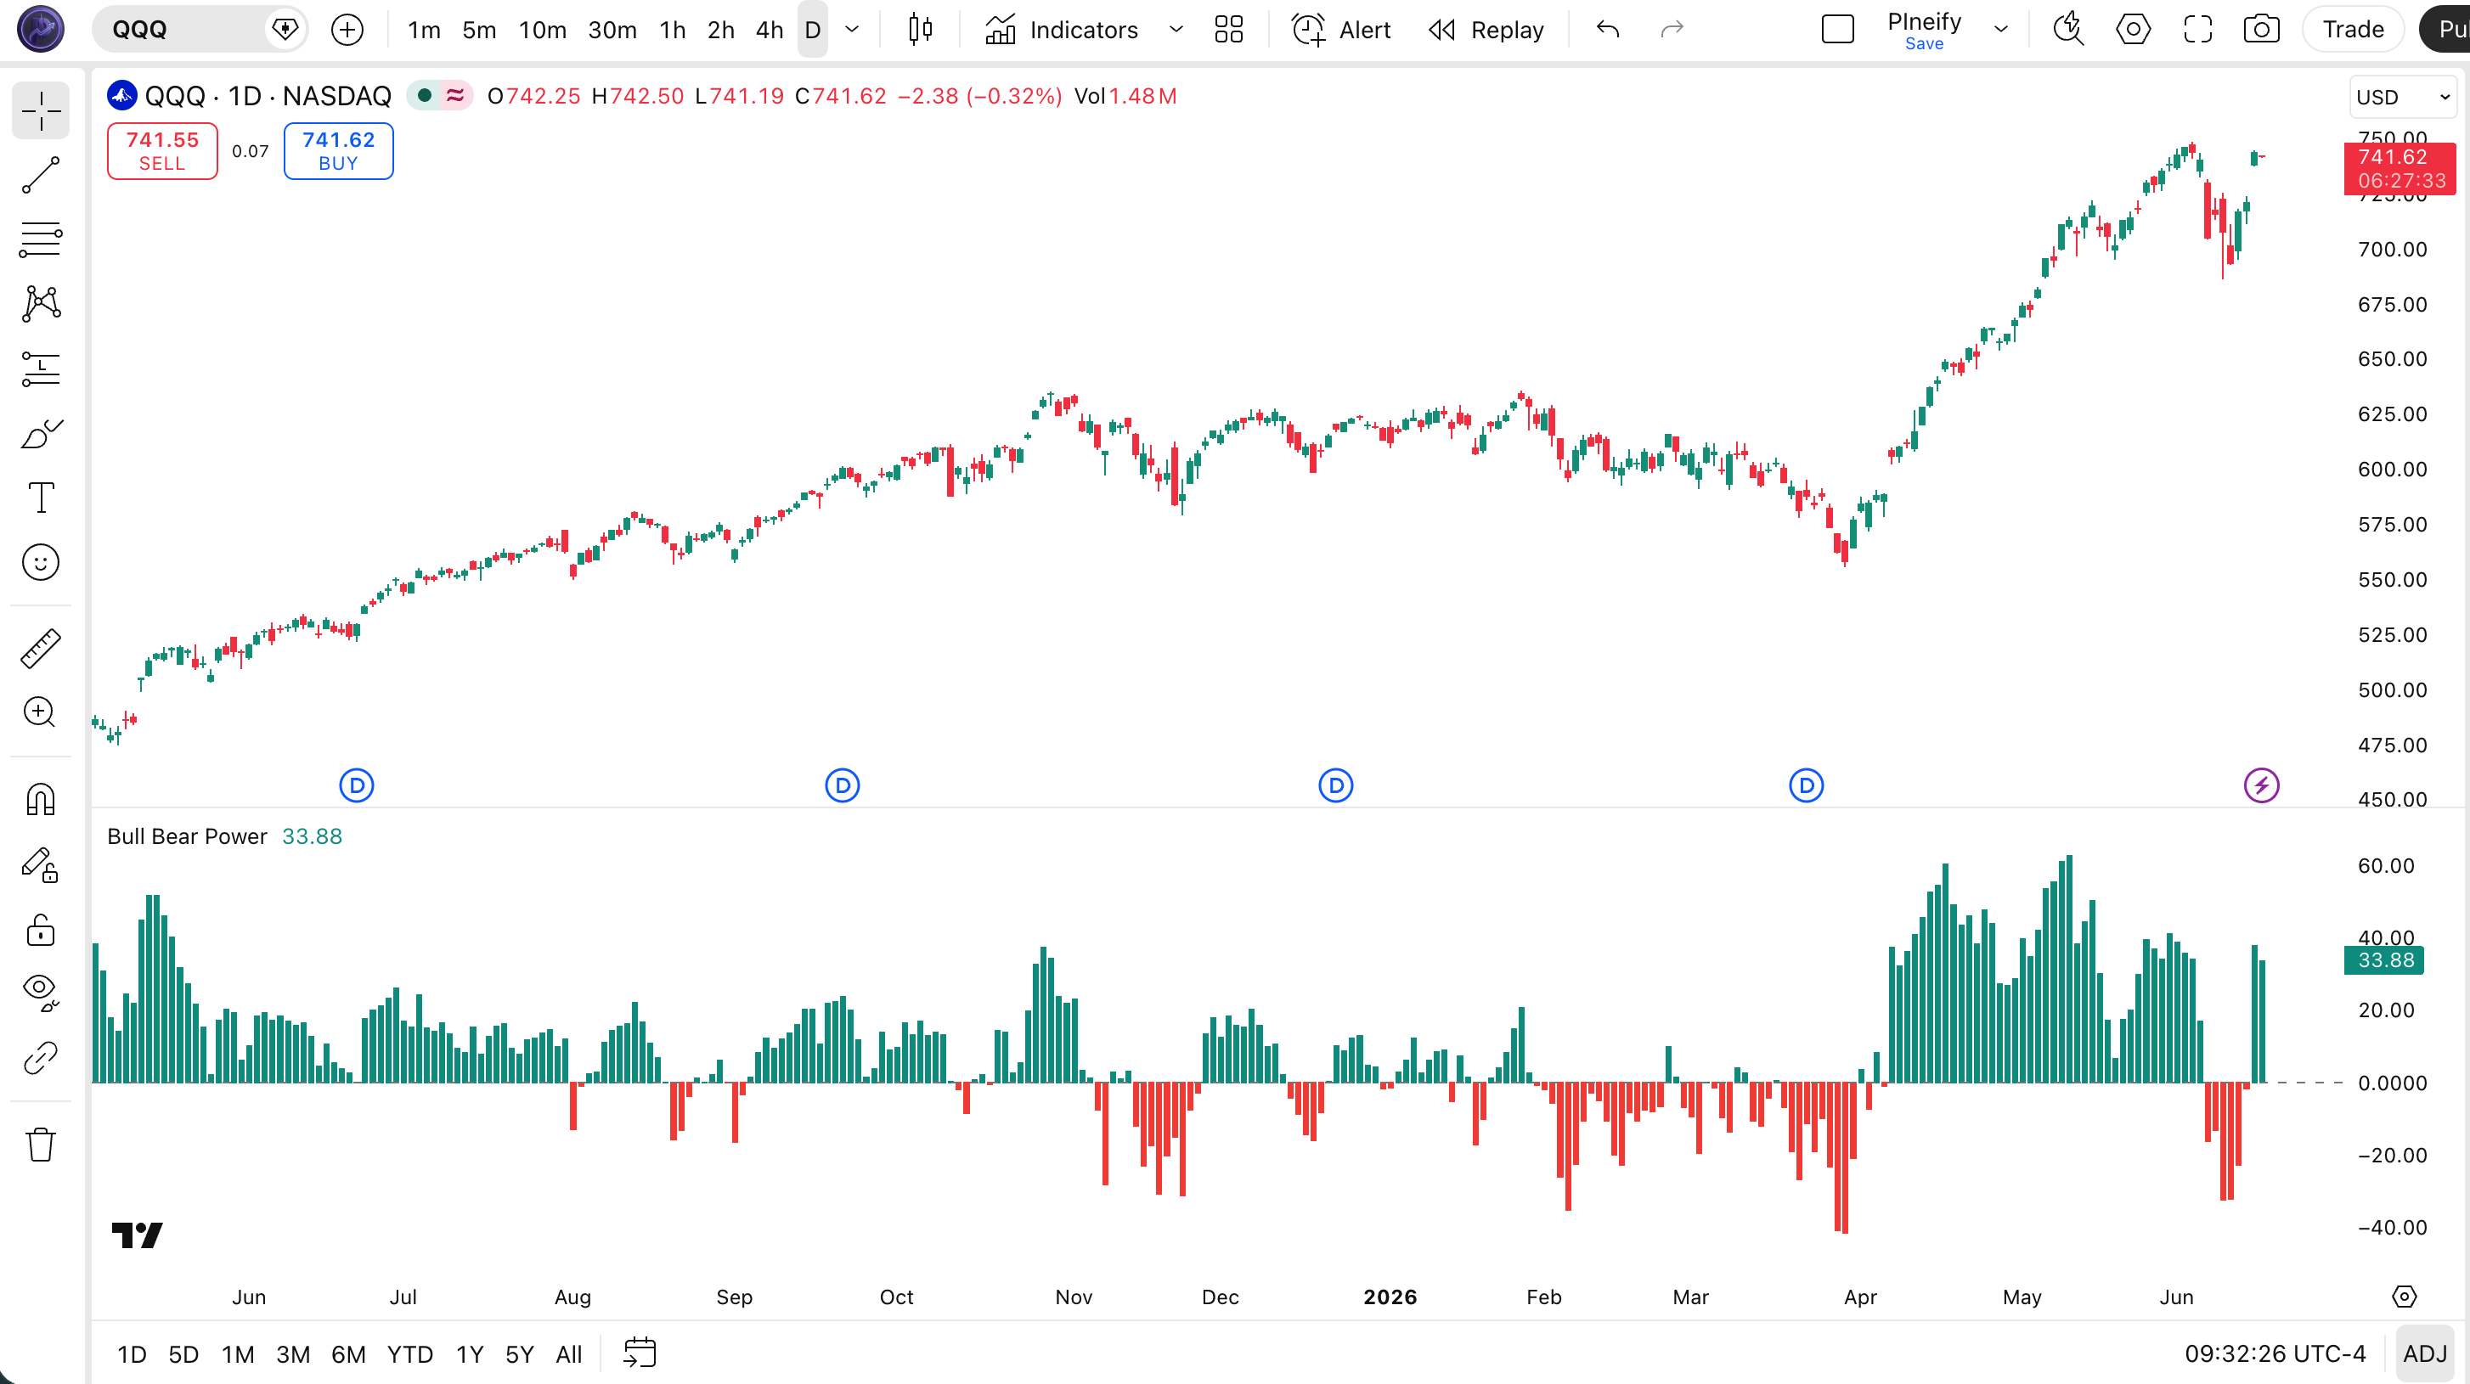2470x1384 pixels.
Task: Set date range to 5Y
Action: click(519, 1353)
